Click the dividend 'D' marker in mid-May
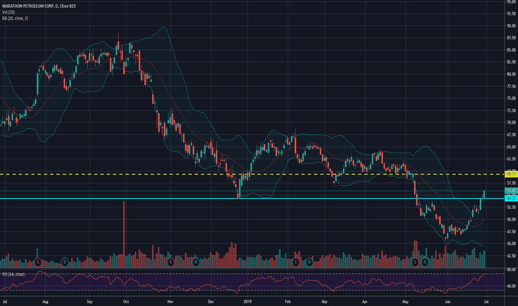The image size is (518, 306). (425, 263)
